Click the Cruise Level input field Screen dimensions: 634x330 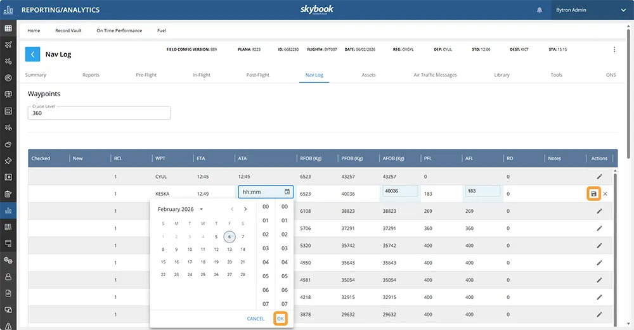99,113
